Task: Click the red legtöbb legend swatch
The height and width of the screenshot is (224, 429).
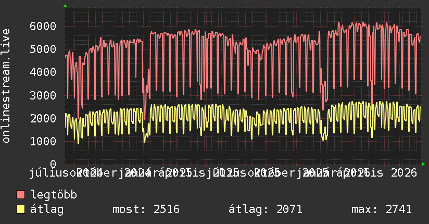Action: point(20,195)
